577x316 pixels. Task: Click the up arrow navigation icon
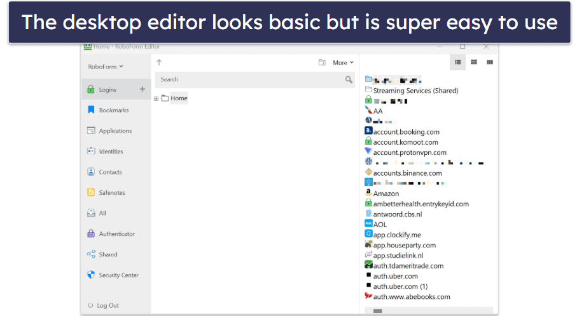click(159, 62)
